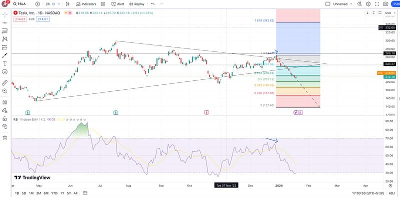The image size is (400, 197).
Task: Open the Unnamed layout dropdown chevron
Action: (x=351, y=4)
